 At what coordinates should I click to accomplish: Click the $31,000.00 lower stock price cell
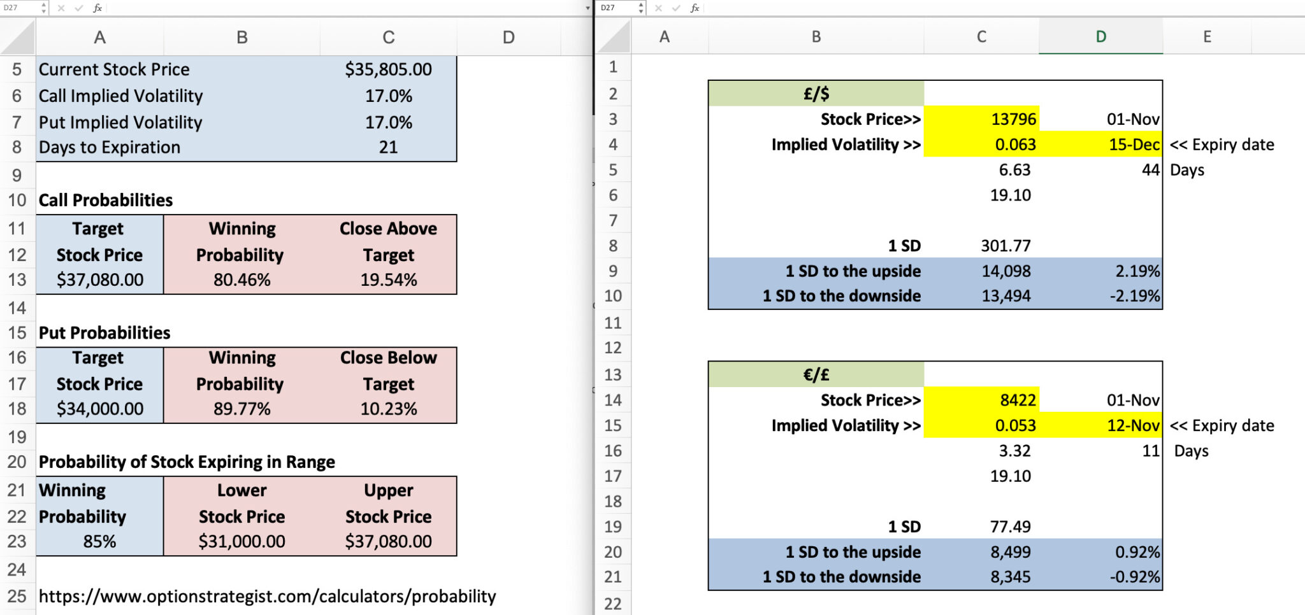[x=242, y=542]
